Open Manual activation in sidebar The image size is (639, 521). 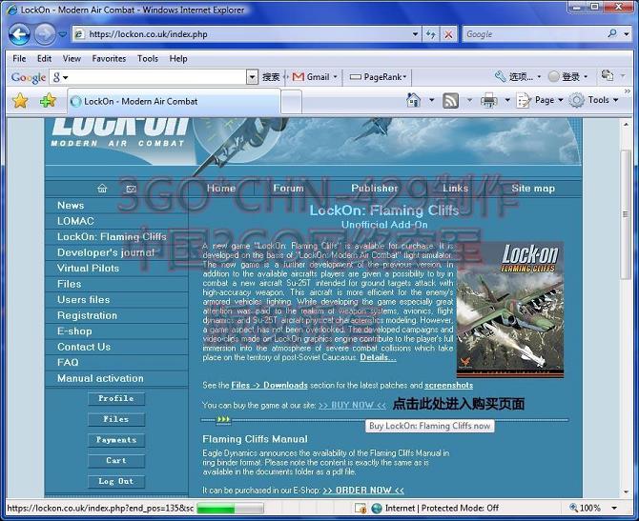[x=100, y=378]
